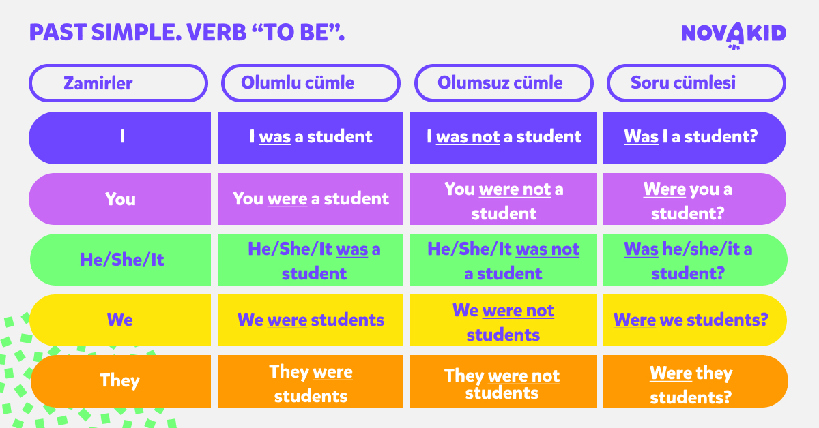The height and width of the screenshot is (428, 819).
Task: Click the orange 'They' pronoun cell
Action: point(121,381)
